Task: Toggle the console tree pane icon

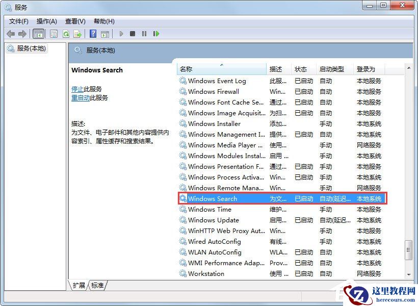Action: [39, 34]
